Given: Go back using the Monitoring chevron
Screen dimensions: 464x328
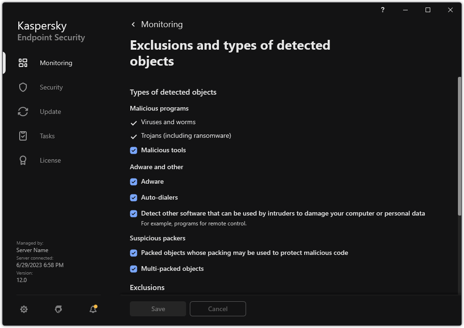Looking at the screenshot, I should [133, 24].
